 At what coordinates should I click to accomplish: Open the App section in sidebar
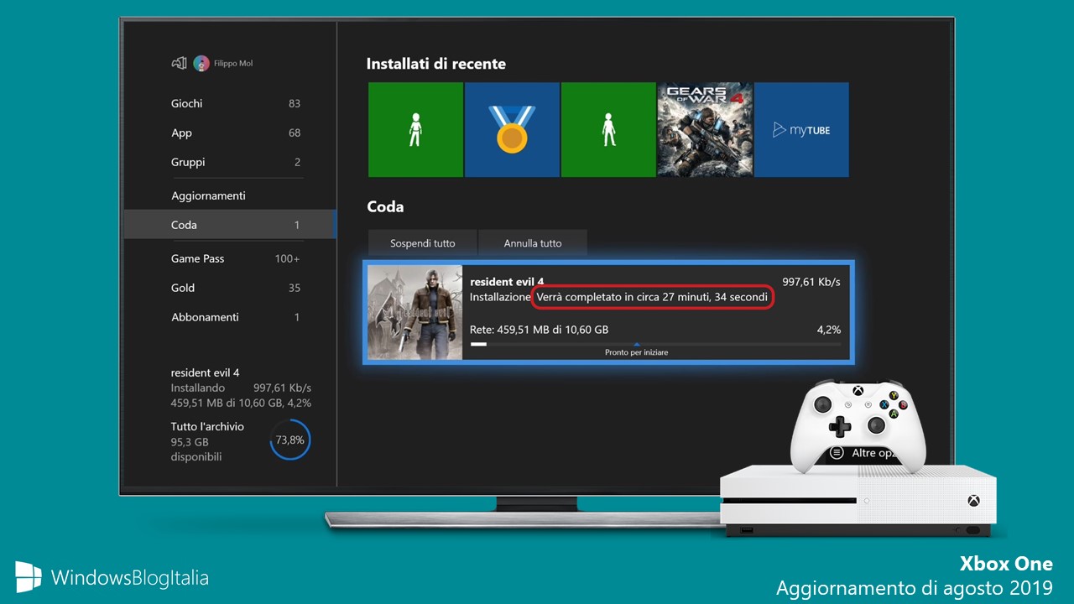(x=230, y=133)
